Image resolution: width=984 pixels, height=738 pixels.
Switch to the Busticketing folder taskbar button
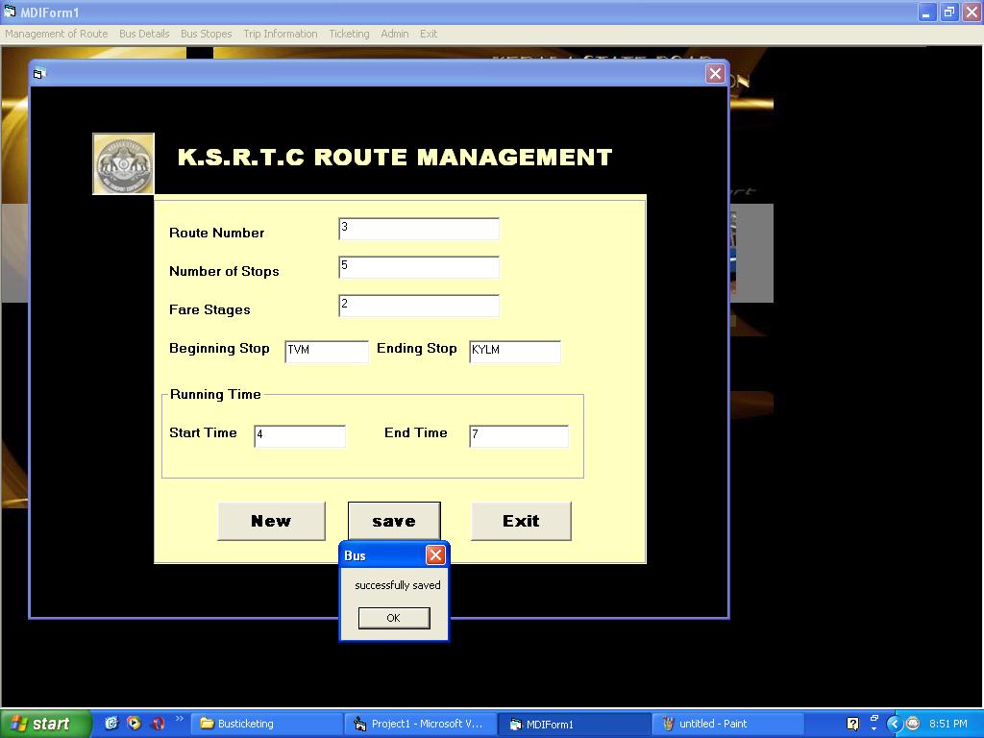pyautogui.click(x=267, y=725)
